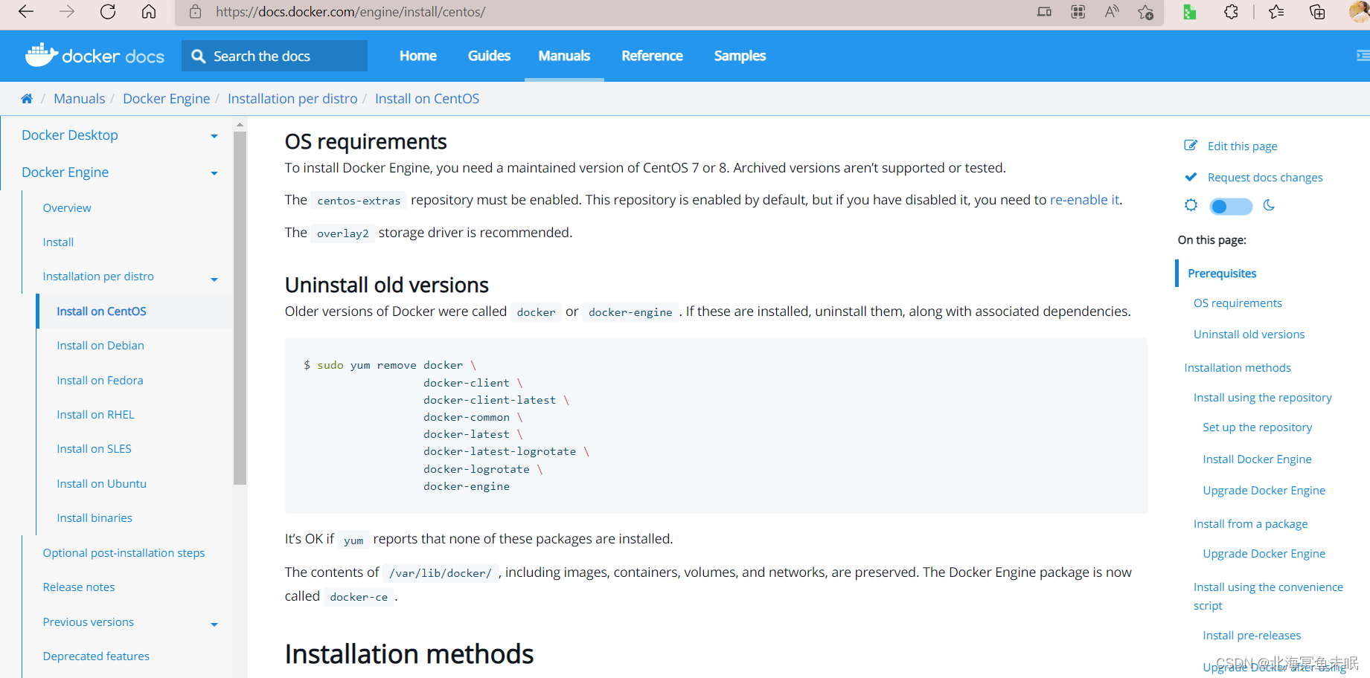The image size is (1370, 678).
Task: Click the browser forward arrow
Action: 67,11
